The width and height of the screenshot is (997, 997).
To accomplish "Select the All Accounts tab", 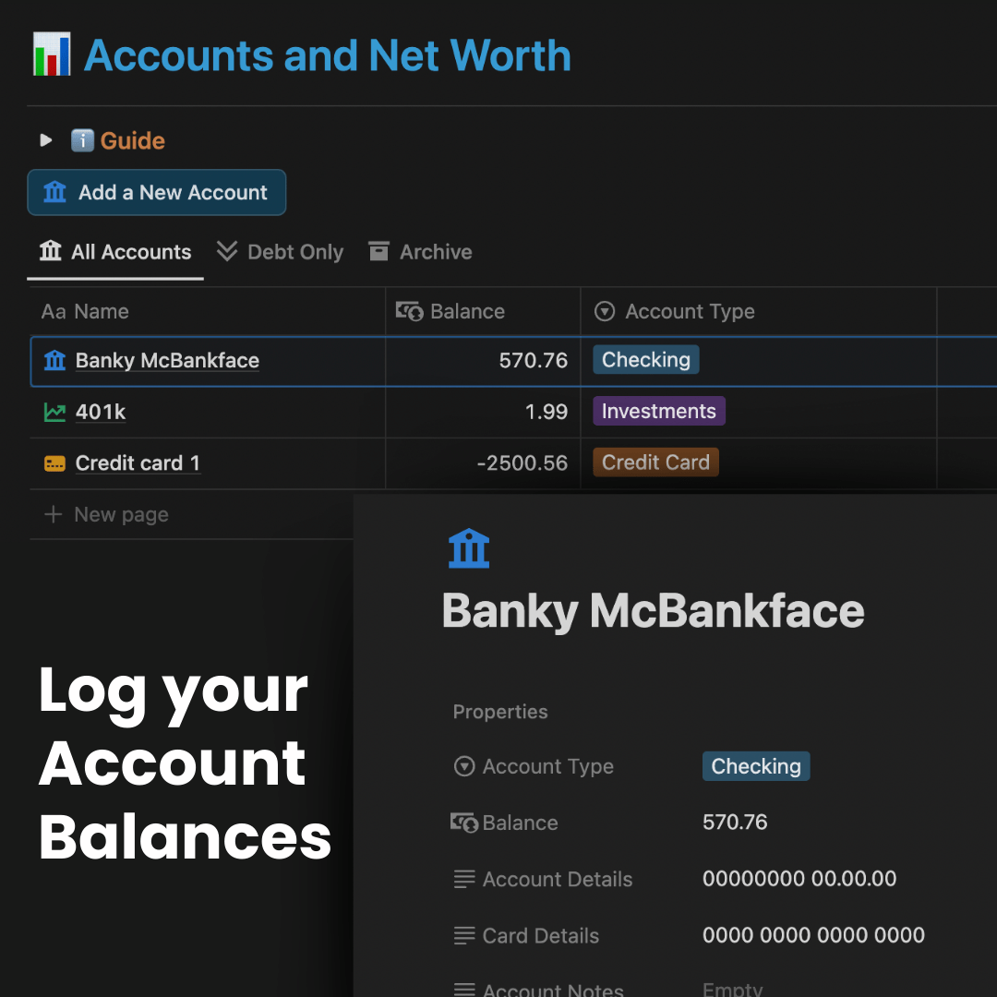I will 115,252.
